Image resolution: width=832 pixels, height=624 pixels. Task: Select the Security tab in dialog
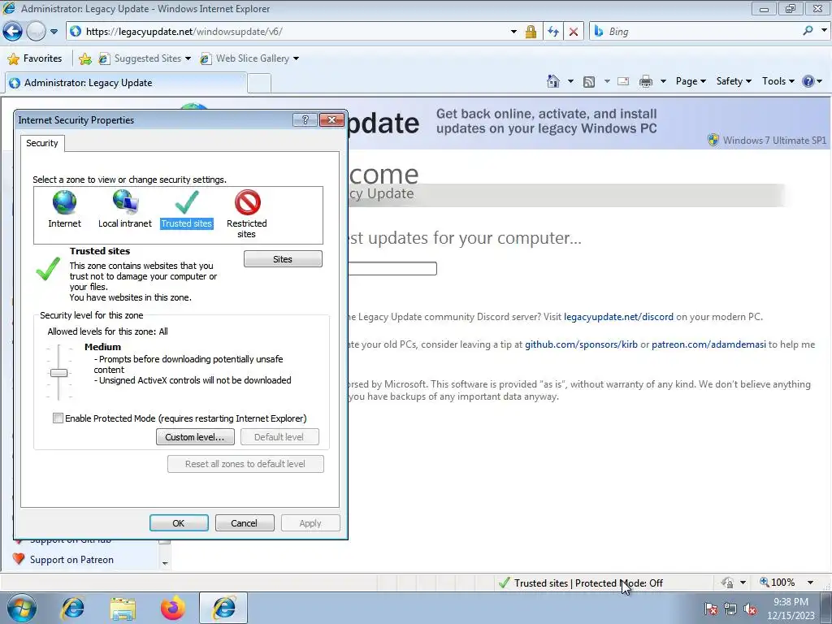pyautogui.click(x=42, y=143)
